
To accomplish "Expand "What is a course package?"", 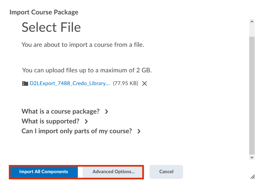I will click(x=60, y=111).
